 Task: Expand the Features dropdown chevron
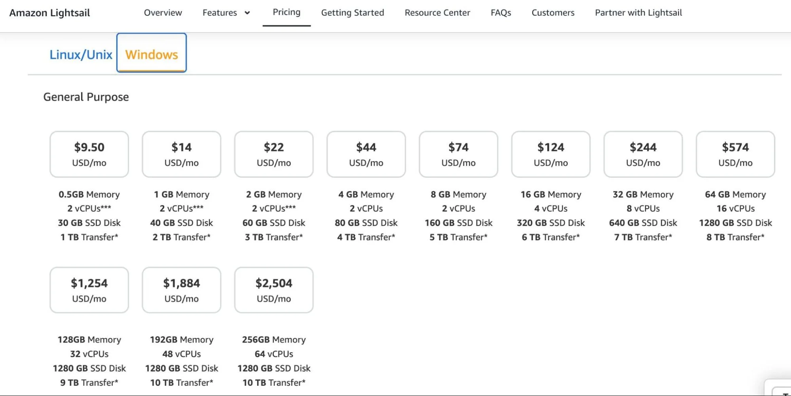click(247, 13)
